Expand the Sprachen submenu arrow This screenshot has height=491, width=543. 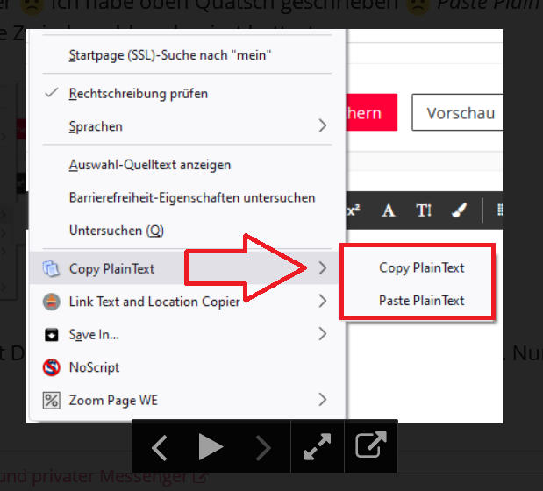pos(323,125)
